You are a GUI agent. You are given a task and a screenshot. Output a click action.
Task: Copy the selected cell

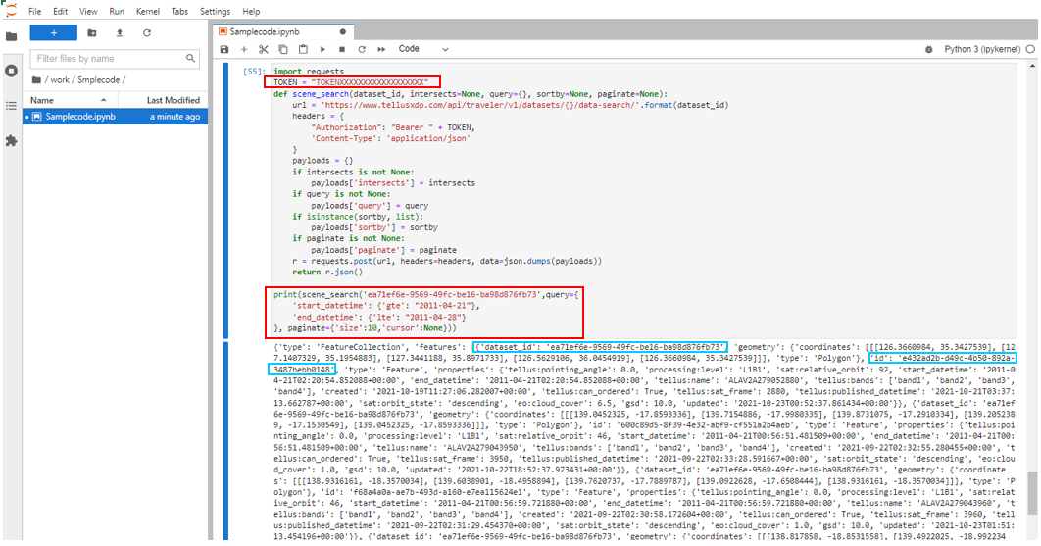283,49
